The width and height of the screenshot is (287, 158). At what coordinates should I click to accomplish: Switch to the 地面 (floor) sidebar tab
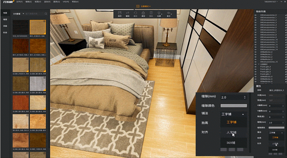5,13
